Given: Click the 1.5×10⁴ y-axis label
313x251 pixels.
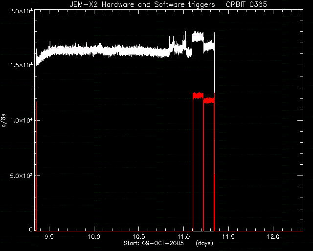Looking at the screenshot, I should pos(22,65).
